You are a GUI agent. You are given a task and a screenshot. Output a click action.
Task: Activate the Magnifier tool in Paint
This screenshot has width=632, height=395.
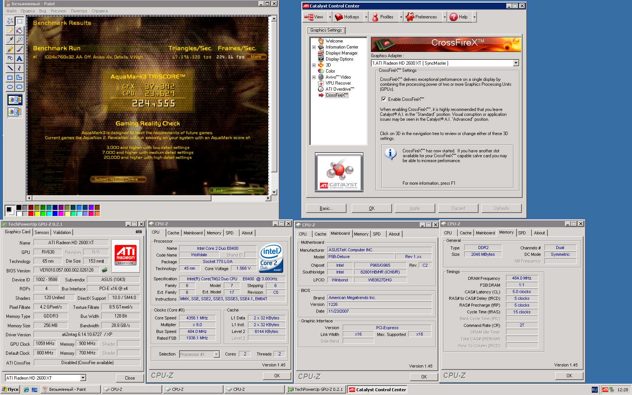tap(20, 40)
